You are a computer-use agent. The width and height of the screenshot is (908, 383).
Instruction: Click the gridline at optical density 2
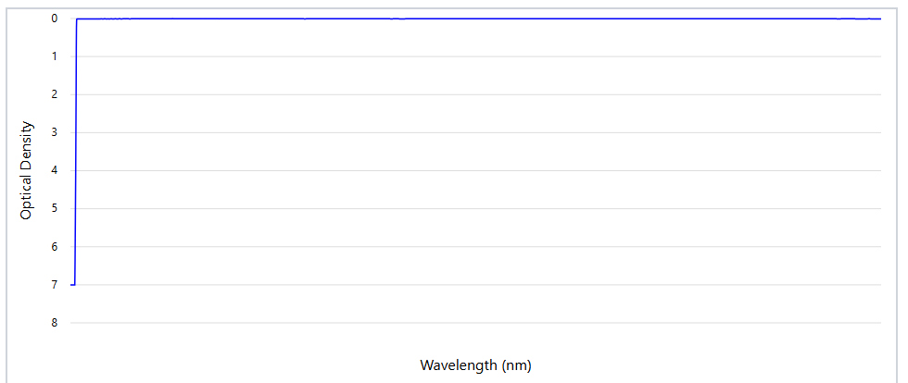475,94
